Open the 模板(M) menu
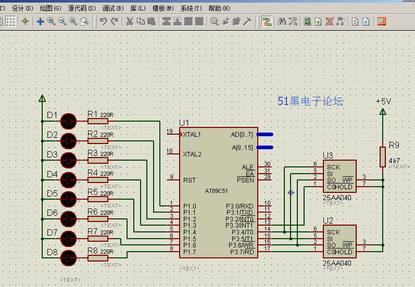The image size is (415, 287). click(163, 8)
